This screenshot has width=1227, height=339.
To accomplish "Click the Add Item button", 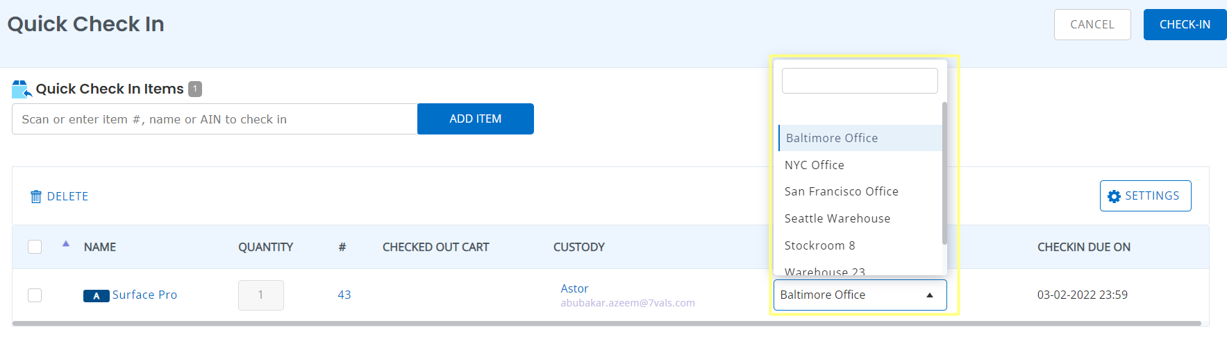I will 475,119.
